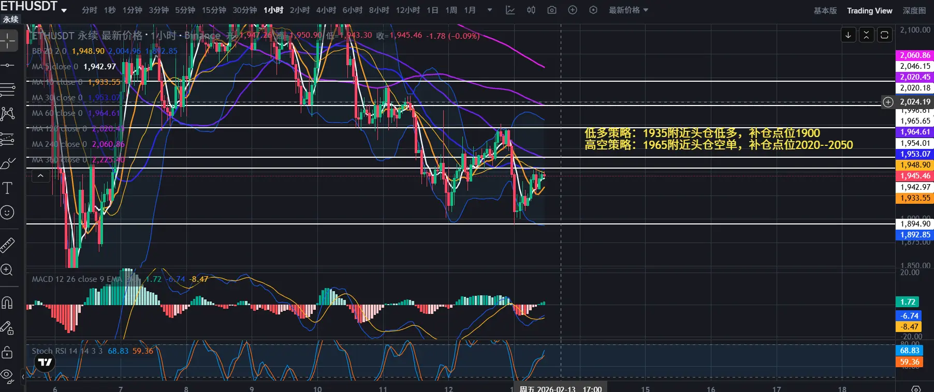Open the indicators chart icon
This screenshot has width=934, height=392.
tap(510, 10)
